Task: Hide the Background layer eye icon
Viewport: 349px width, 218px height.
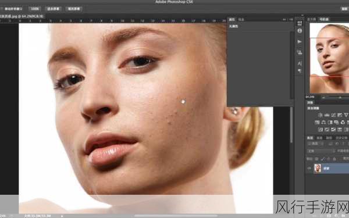Action: pos(309,169)
